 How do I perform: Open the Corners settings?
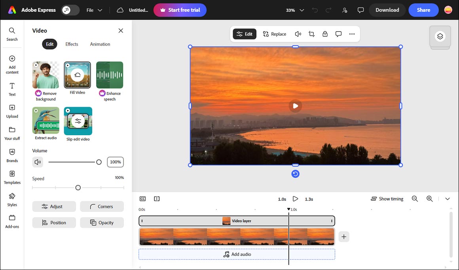pos(102,206)
